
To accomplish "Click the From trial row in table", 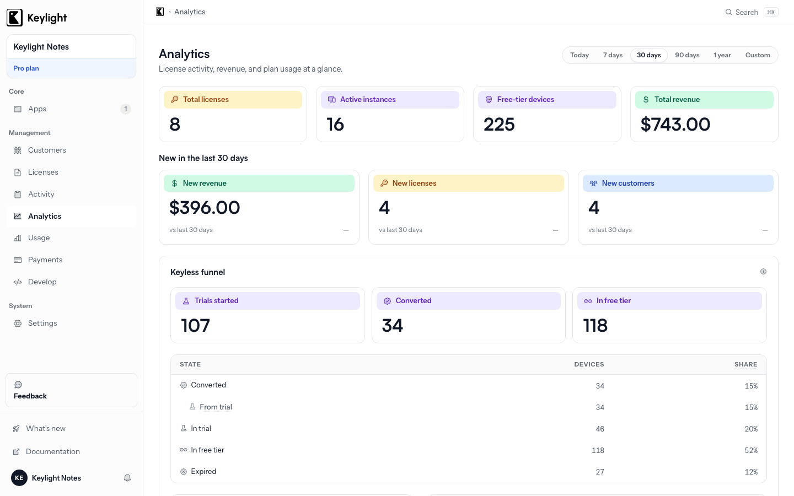I will (x=469, y=407).
